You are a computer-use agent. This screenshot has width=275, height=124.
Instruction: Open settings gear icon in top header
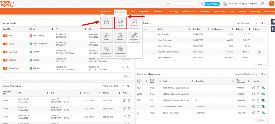point(263,3)
